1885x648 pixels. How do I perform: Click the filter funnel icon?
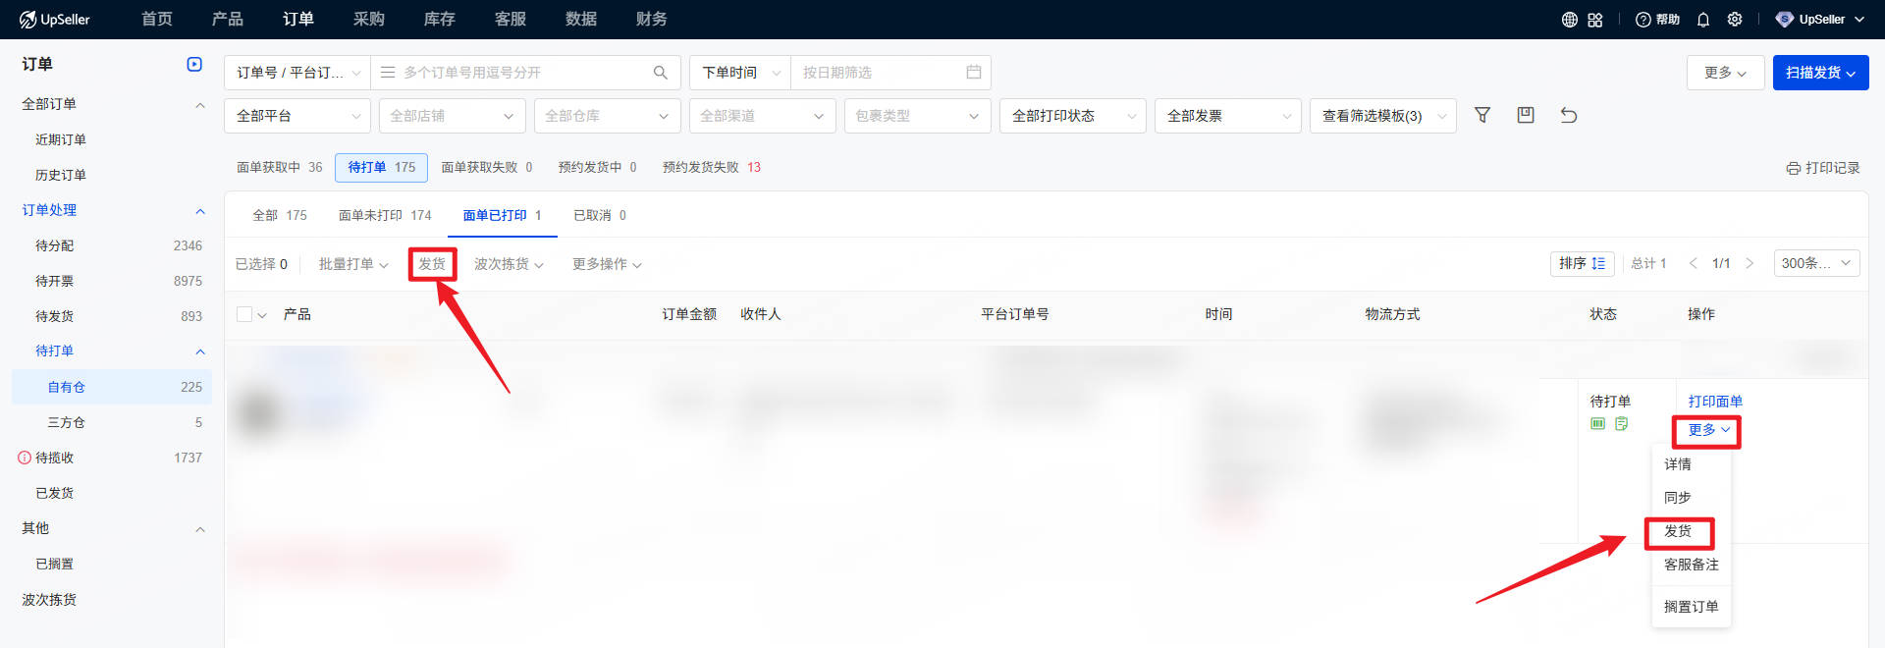1482,116
